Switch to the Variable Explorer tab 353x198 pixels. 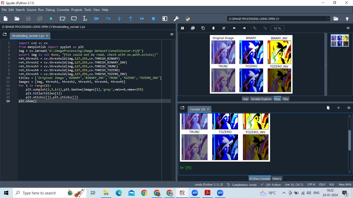261,99
